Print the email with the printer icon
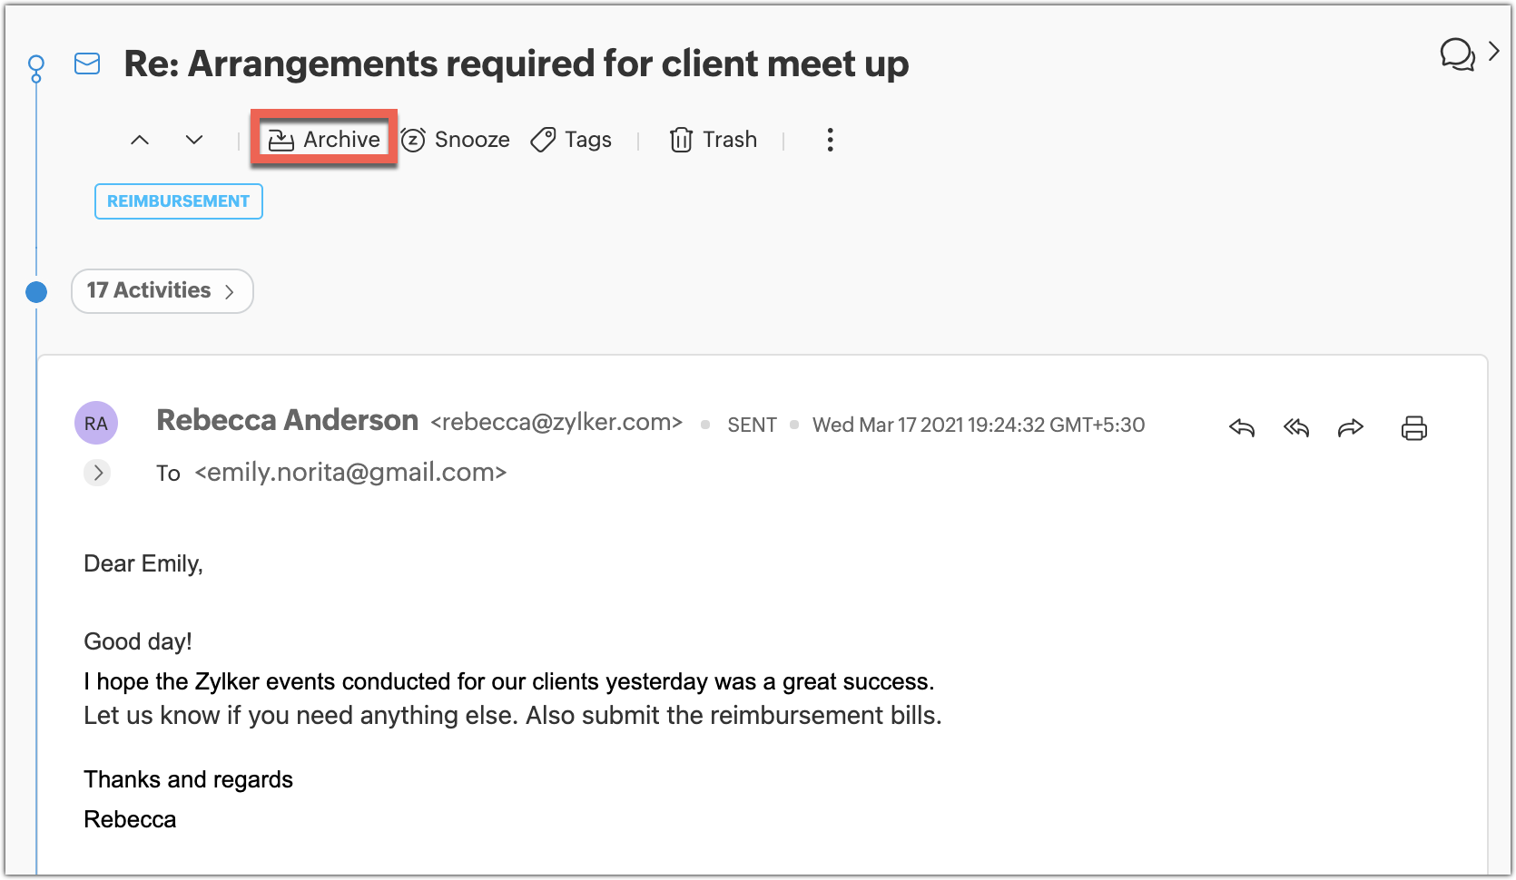Viewport: 1516px width, 880px height. coord(1414,427)
